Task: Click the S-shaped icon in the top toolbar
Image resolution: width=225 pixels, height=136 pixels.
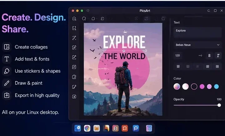Action: pyautogui.click(x=102, y=19)
